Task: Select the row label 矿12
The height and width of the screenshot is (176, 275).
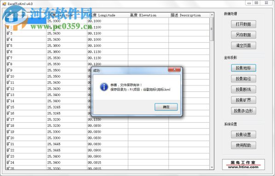Action: click(11, 89)
